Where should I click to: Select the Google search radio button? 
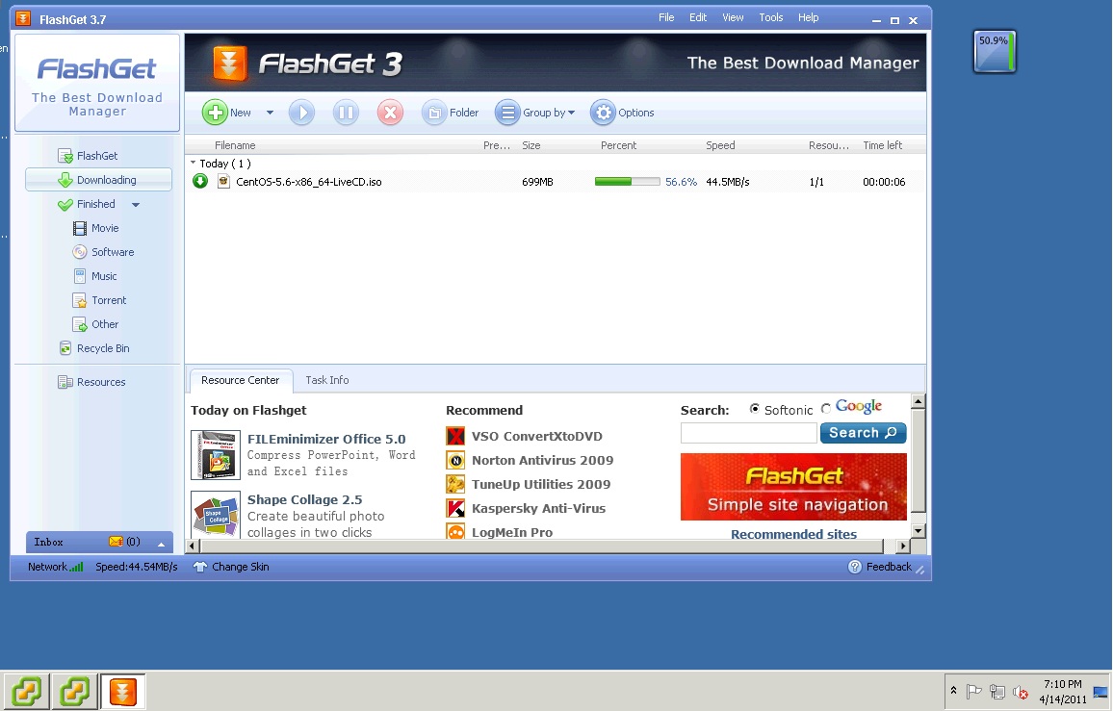click(825, 409)
